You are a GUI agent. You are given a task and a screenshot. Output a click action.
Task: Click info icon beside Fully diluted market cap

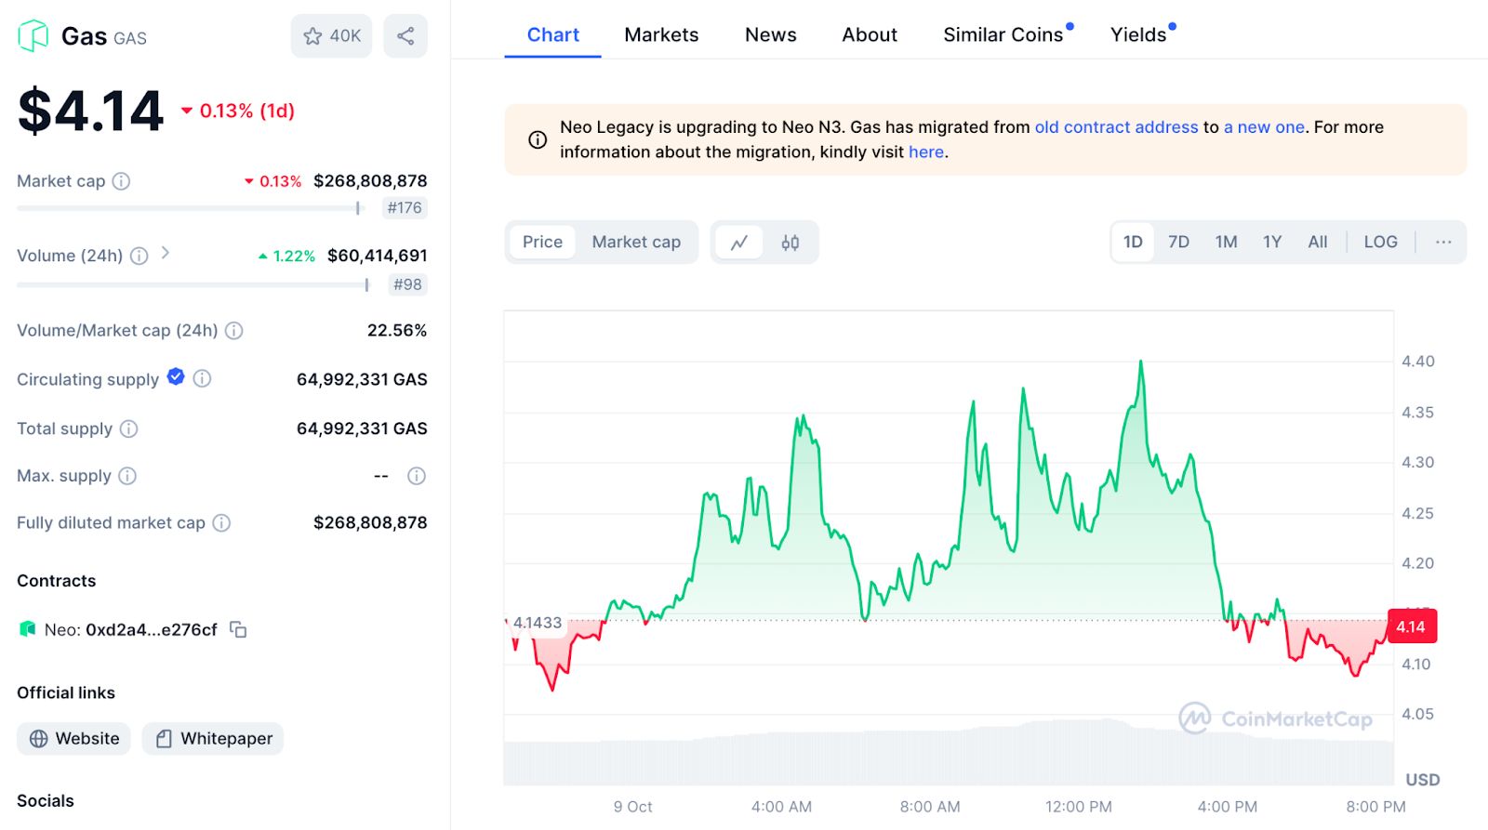click(x=221, y=523)
